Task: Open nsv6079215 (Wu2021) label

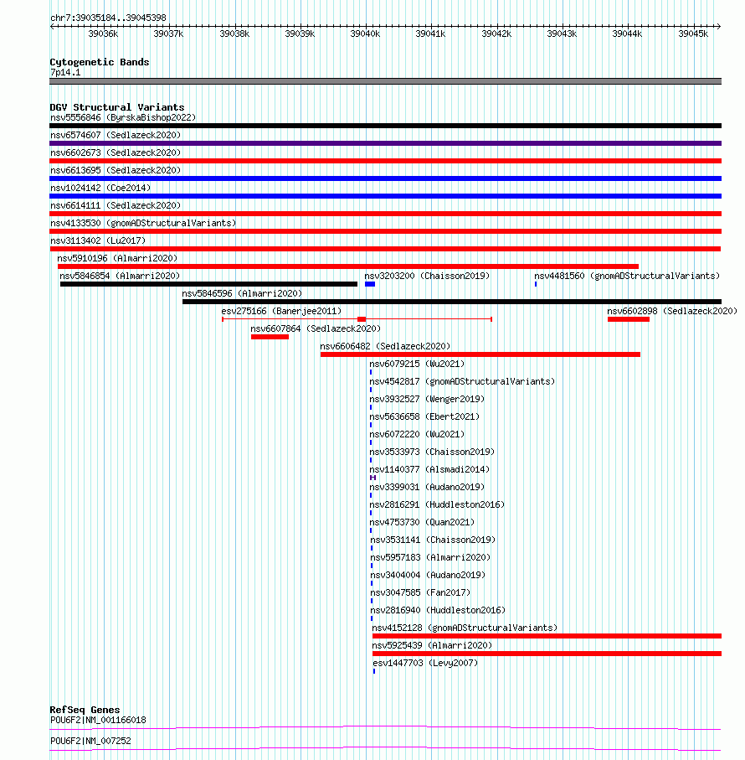Action: tap(417, 364)
